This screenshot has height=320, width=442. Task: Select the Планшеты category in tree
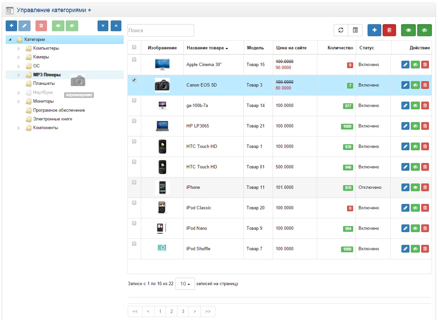pos(44,84)
